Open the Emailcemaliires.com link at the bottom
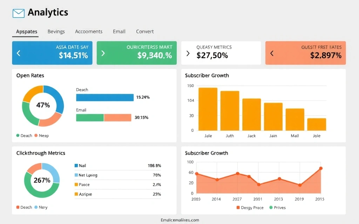This screenshot has width=359, height=224. 179,220
